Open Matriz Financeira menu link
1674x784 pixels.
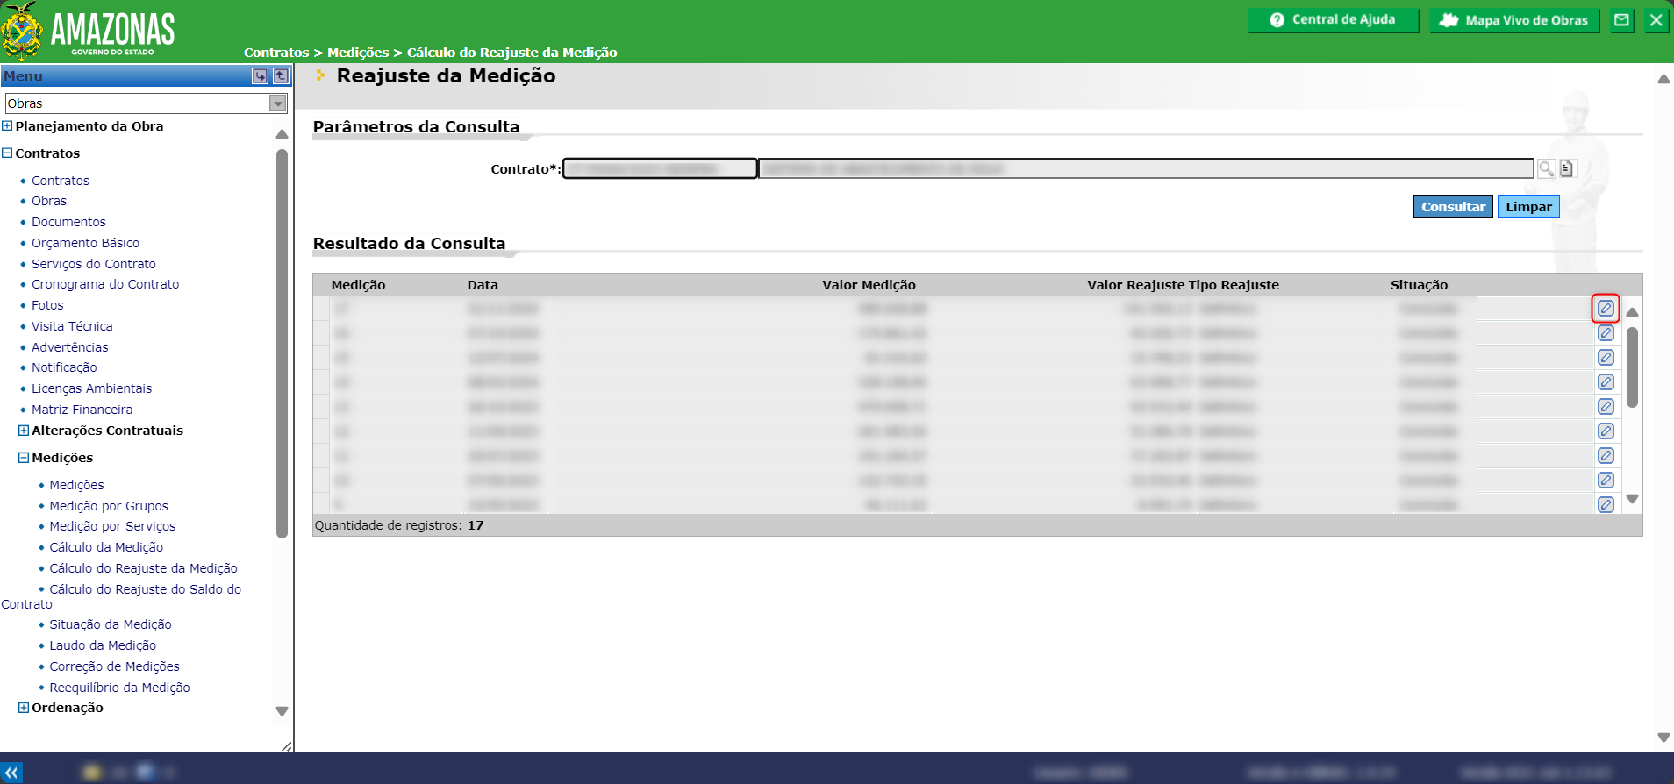point(82,410)
